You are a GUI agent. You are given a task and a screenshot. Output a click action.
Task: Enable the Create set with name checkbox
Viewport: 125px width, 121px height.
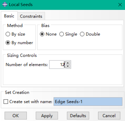[6, 102]
